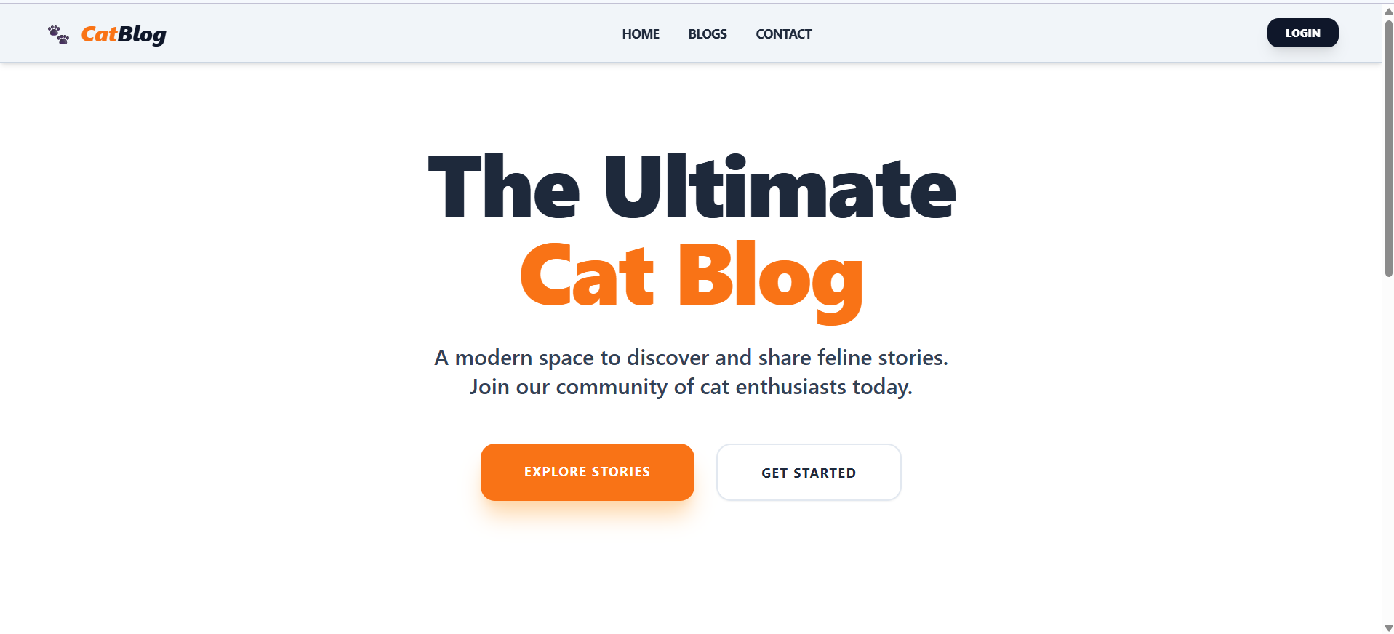Click the word "The" in the main heading
The height and width of the screenshot is (634, 1394).
(504, 186)
